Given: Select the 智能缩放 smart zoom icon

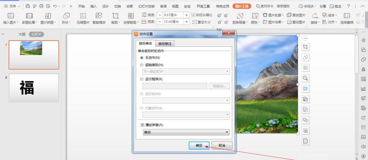Looking at the screenshot, I should click(99, 16).
